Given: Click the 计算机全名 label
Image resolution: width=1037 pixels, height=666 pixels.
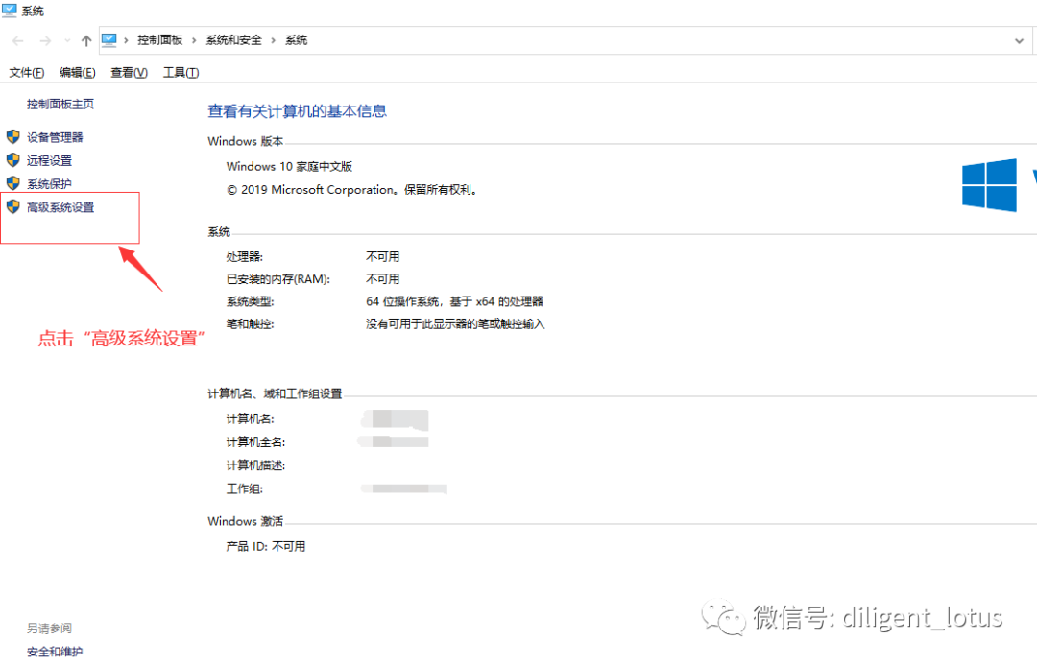Looking at the screenshot, I should [x=256, y=442].
